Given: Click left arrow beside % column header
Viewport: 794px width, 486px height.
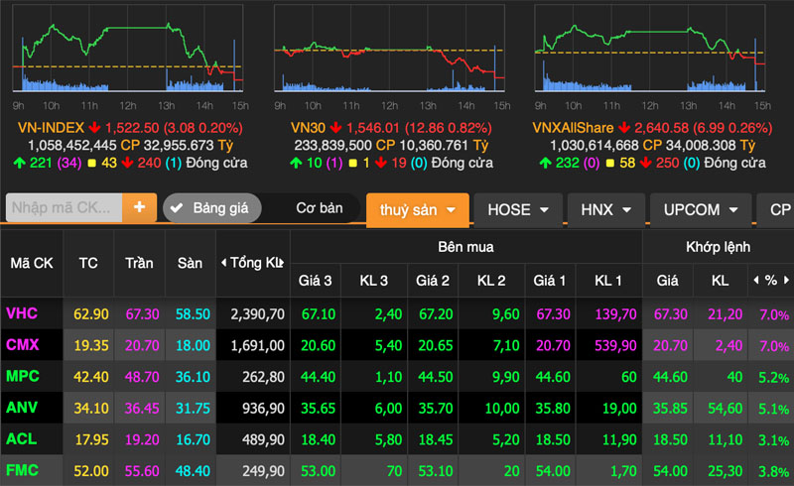Looking at the screenshot, I should pyautogui.click(x=756, y=280).
